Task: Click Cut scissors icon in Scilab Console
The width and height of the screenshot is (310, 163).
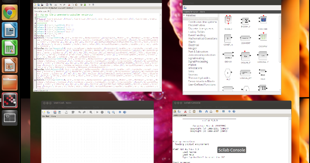Action: click(185, 111)
